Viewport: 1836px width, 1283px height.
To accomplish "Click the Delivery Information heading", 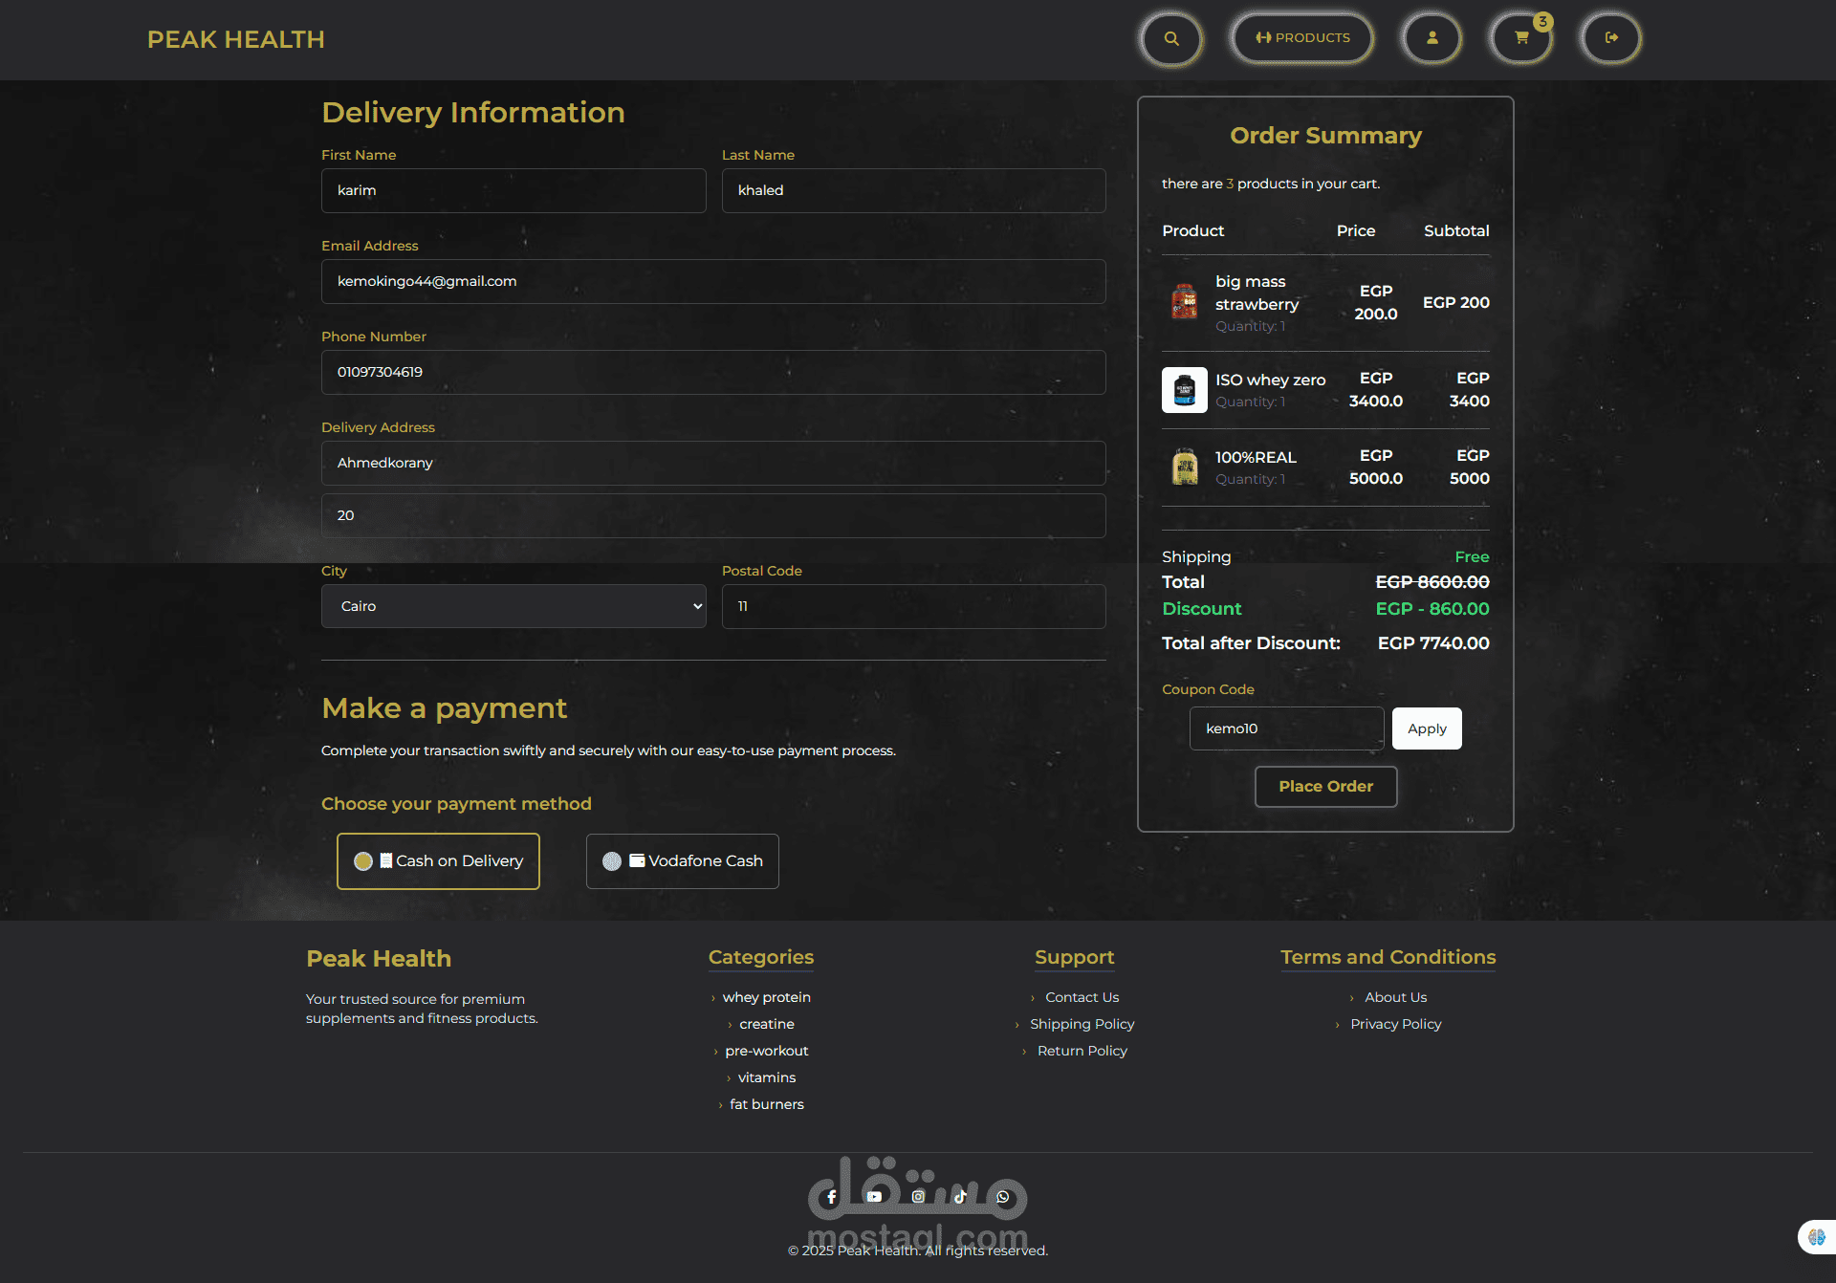I will pyautogui.click(x=473, y=113).
